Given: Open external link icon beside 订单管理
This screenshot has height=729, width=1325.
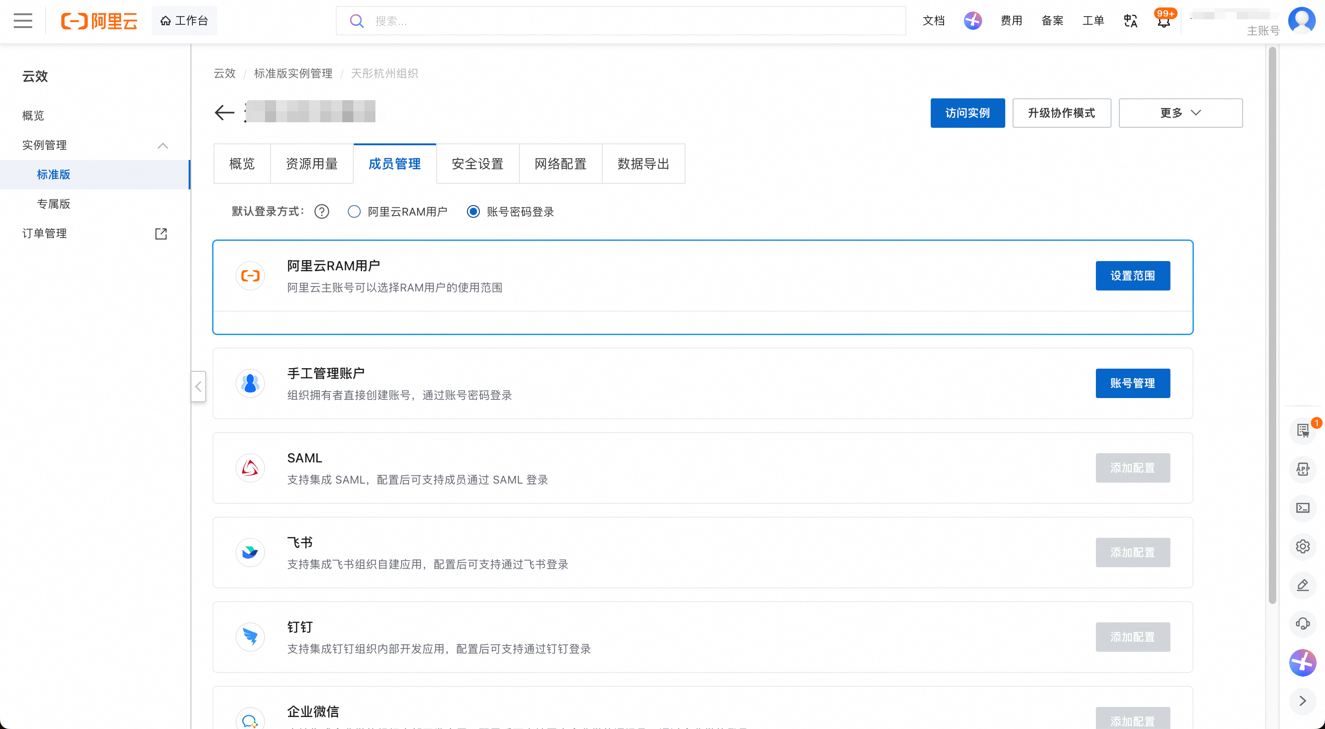Looking at the screenshot, I should (161, 234).
